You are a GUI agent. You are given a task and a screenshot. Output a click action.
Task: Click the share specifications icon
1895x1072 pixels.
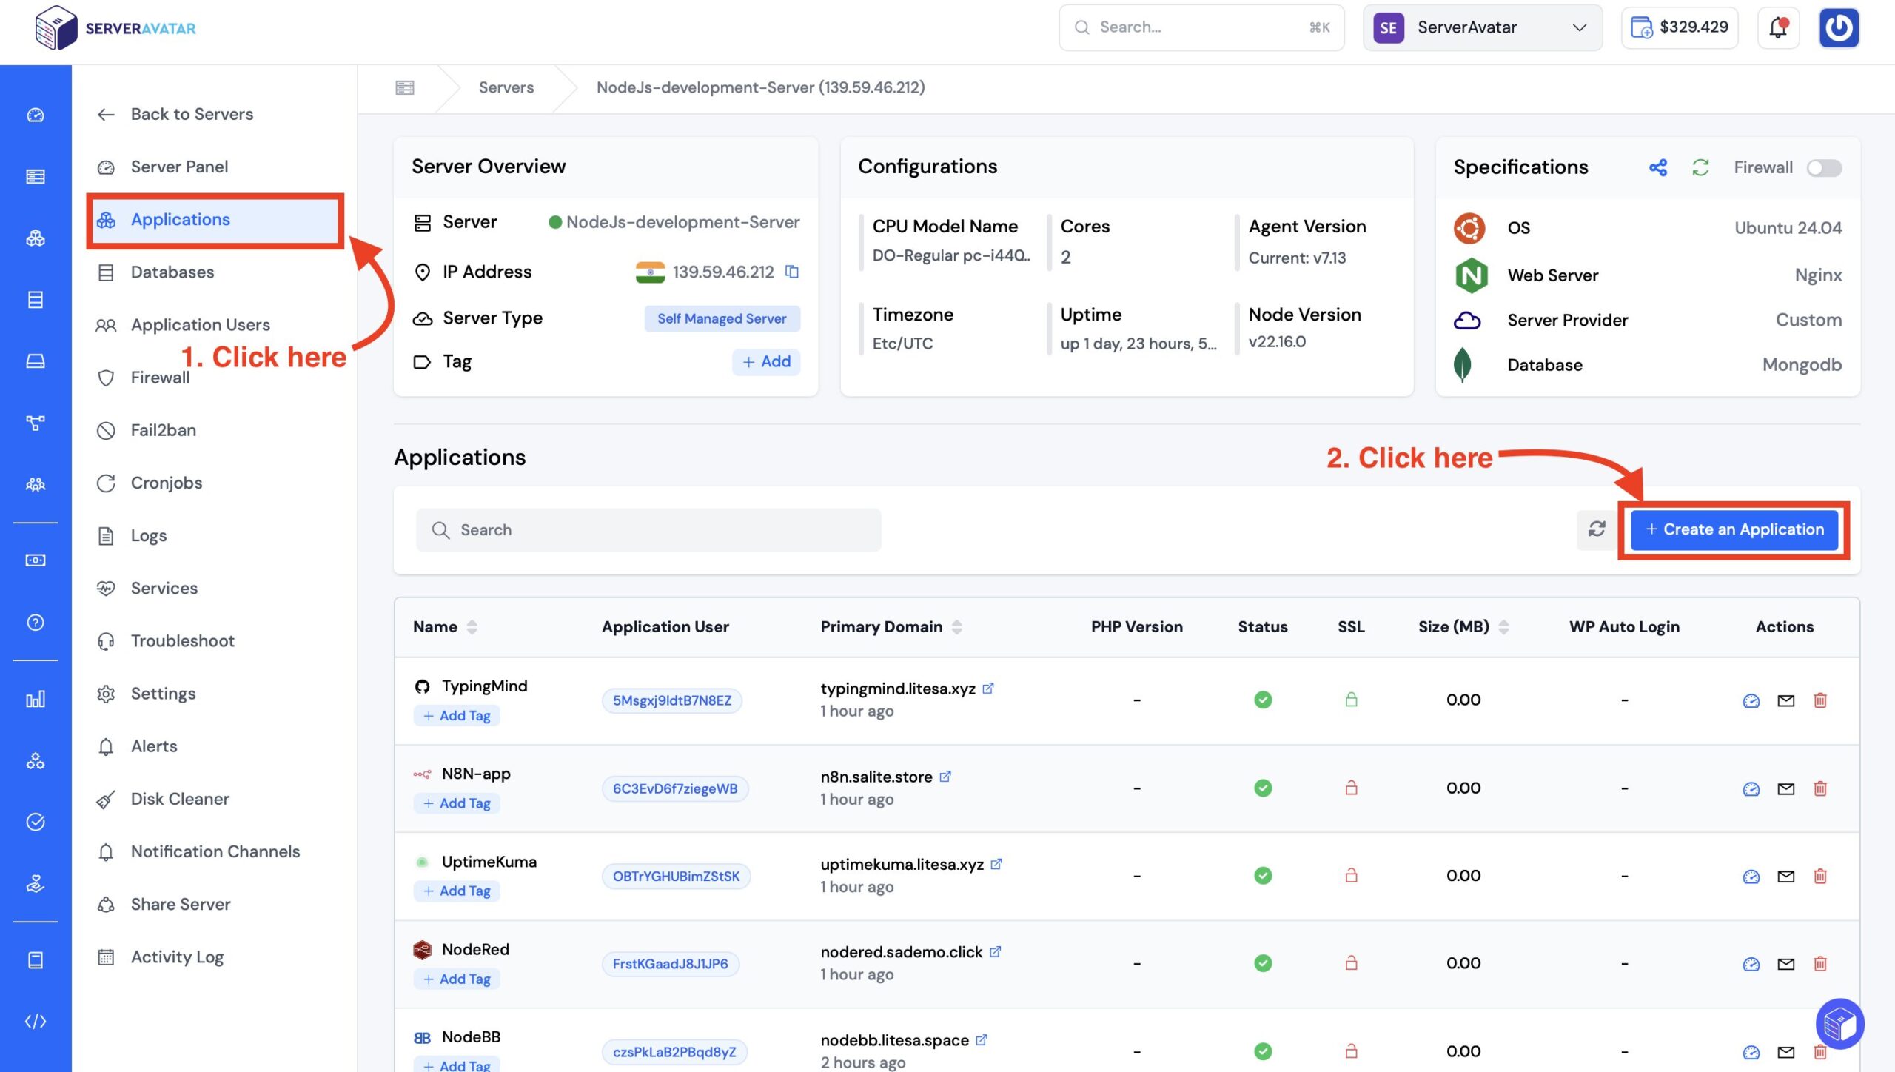point(1658,168)
